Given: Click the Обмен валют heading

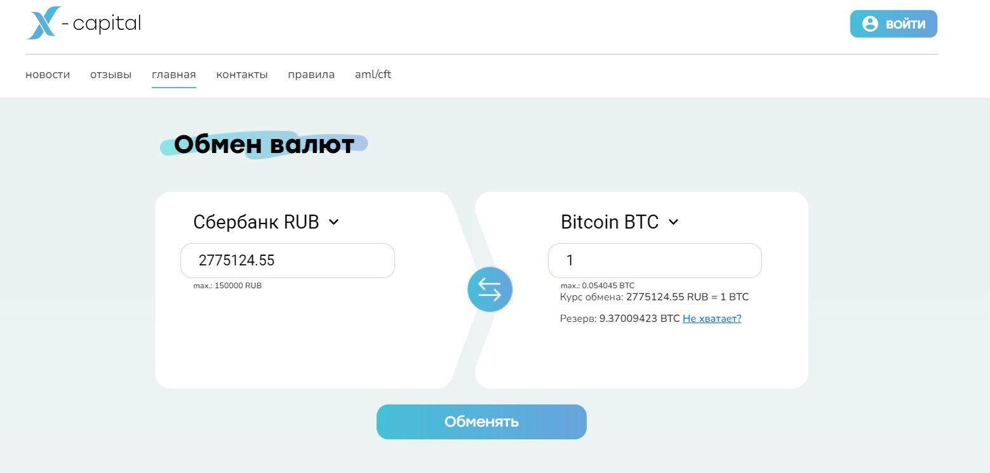Looking at the screenshot, I should [x=264, y=145].
